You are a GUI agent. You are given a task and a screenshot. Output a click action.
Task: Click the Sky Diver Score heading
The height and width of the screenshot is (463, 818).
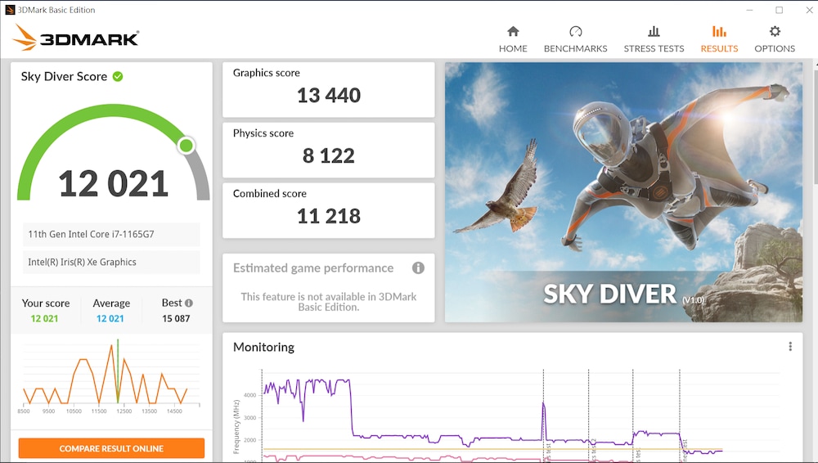point(64,76)
